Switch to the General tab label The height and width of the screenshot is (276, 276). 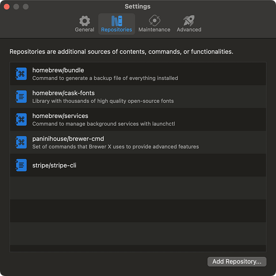[85, 30]
